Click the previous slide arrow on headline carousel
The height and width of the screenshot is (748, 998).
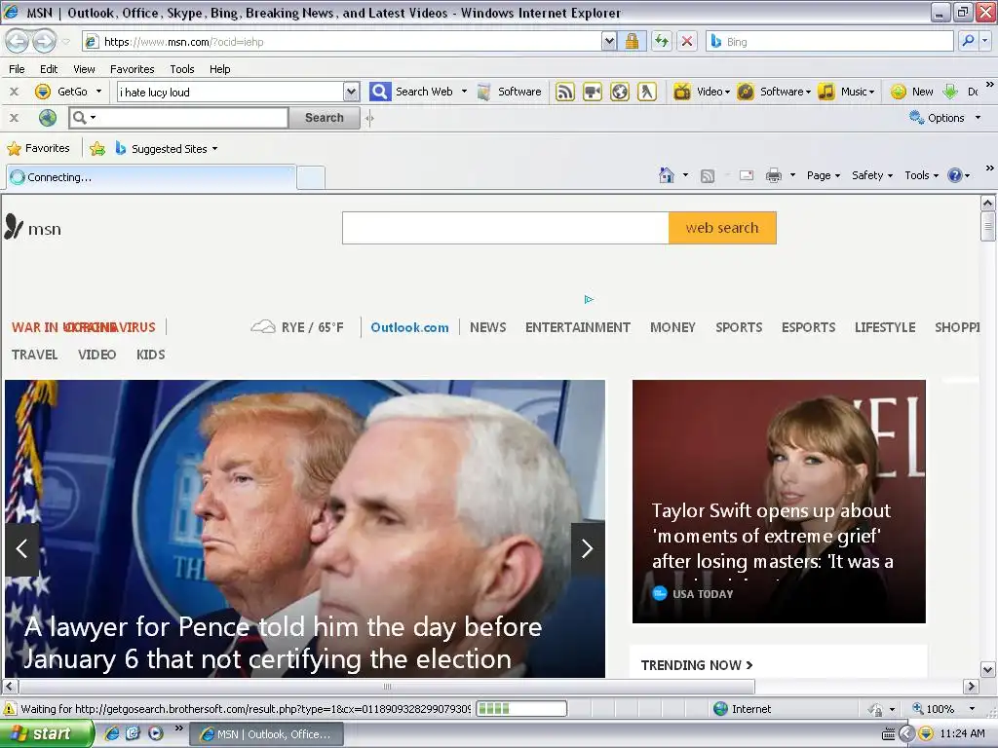click(x=22, y=549)
